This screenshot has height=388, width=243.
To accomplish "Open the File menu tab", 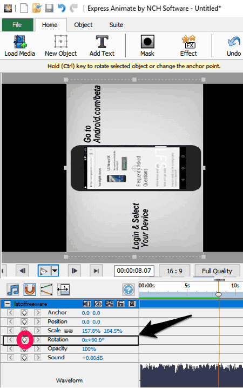I will 17,25.
